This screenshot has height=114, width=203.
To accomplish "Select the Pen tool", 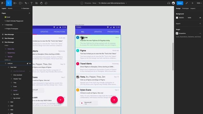I will (x=26, y=3).
